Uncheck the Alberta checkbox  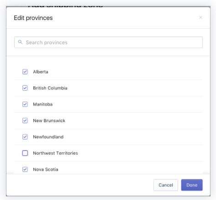pos(25,72)
